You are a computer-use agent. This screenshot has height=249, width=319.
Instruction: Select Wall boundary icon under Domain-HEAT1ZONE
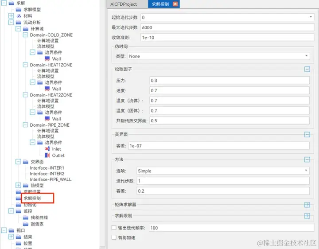47,89
